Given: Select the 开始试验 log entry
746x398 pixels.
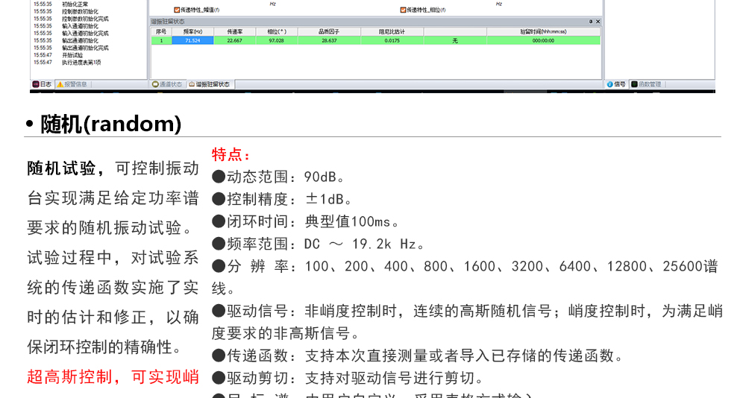Looking at the screenshot, I should pos(72,55).
